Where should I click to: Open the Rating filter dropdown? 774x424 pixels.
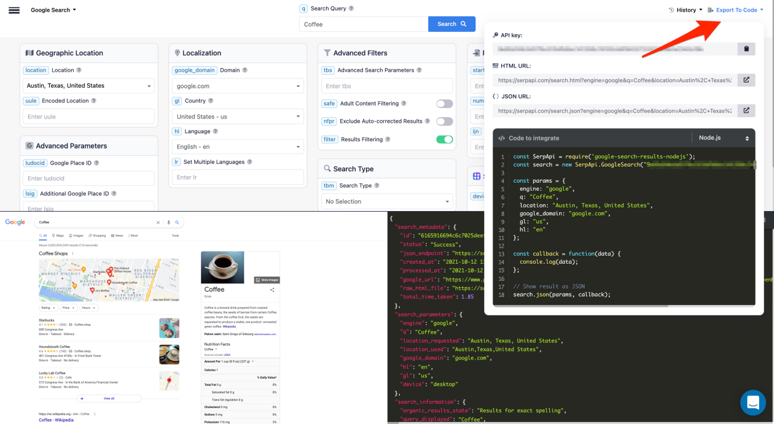pos(49,308)
